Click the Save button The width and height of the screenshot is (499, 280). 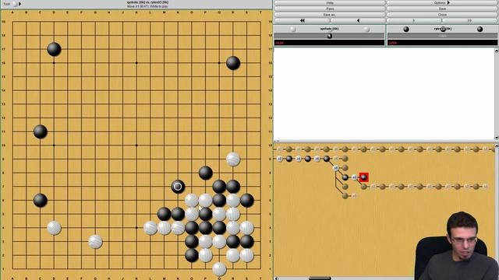(x=442, y=9)
